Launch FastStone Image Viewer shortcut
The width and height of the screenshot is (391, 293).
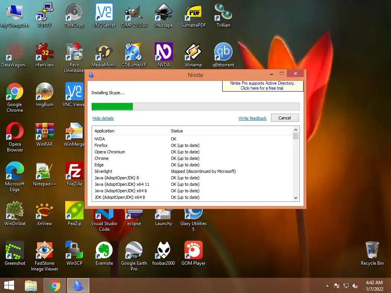(x=44, y=256)
